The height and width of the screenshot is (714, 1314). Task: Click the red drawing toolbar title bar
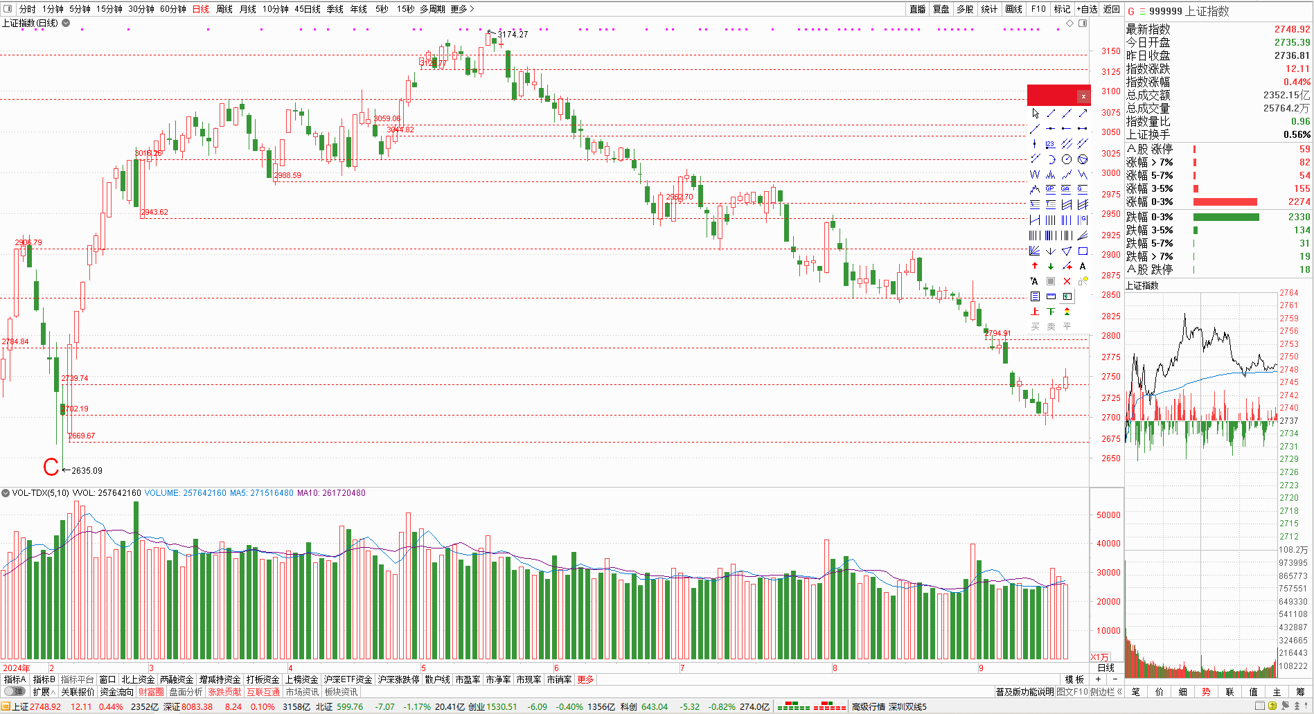click(1051, 96)
